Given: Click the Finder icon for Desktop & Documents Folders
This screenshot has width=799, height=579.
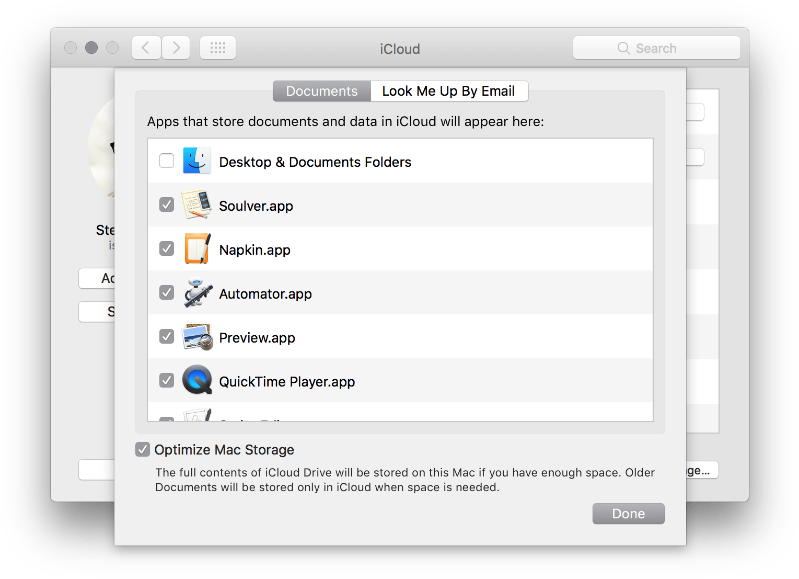Looking at the screenshot, I should click(197, 161).
